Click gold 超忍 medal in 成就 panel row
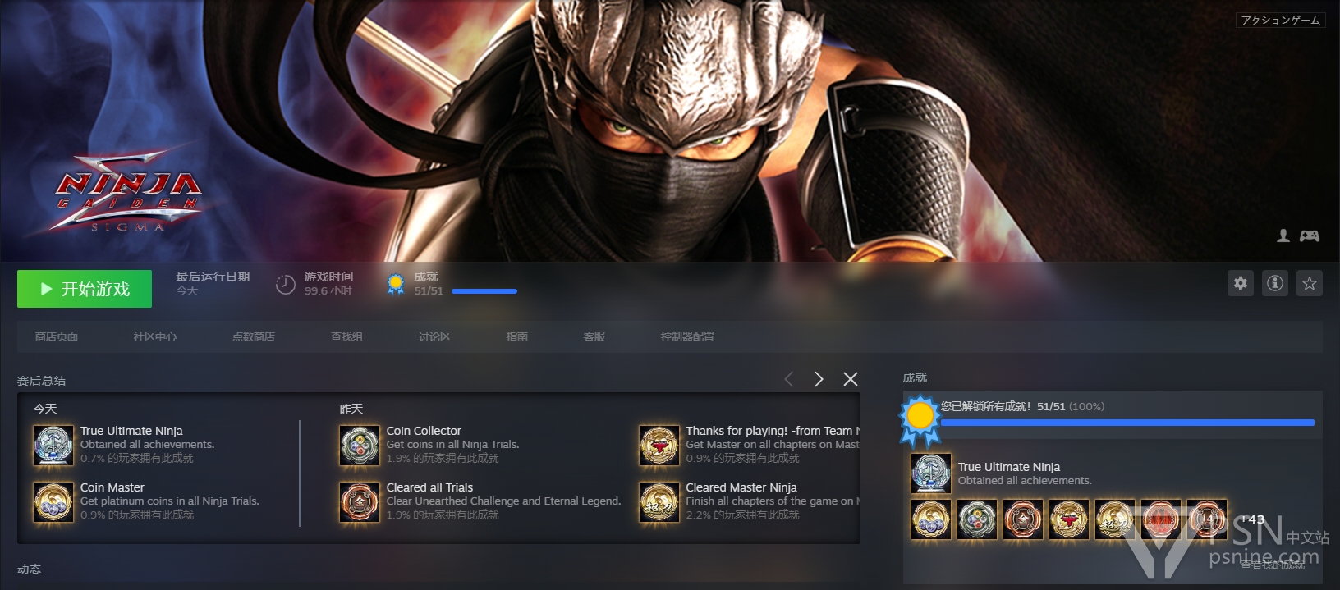This screenshot has height=590, width=1340. (x=1115, y=519)
